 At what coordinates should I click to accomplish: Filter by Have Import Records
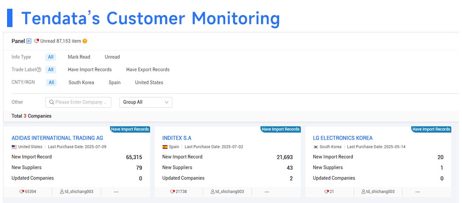pyautogui.click(x=90, y=69)
